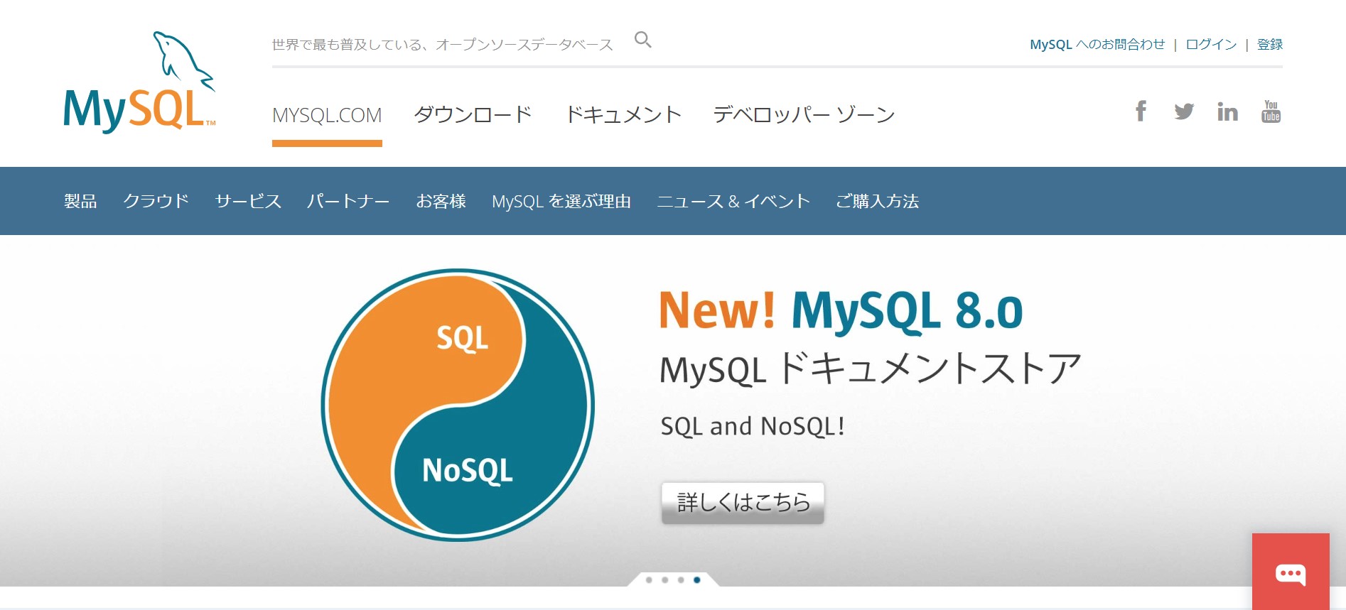Open search with the magnifier icon
1346x610 pixels.
pyautogui.click(x=642, y=40)
